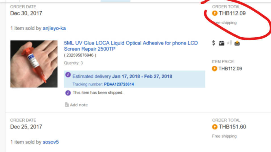The width and height of the screenshot is (271, 152).
Task: Open seller anjieyo-ka profile link
Action: (x=54, y=28)
